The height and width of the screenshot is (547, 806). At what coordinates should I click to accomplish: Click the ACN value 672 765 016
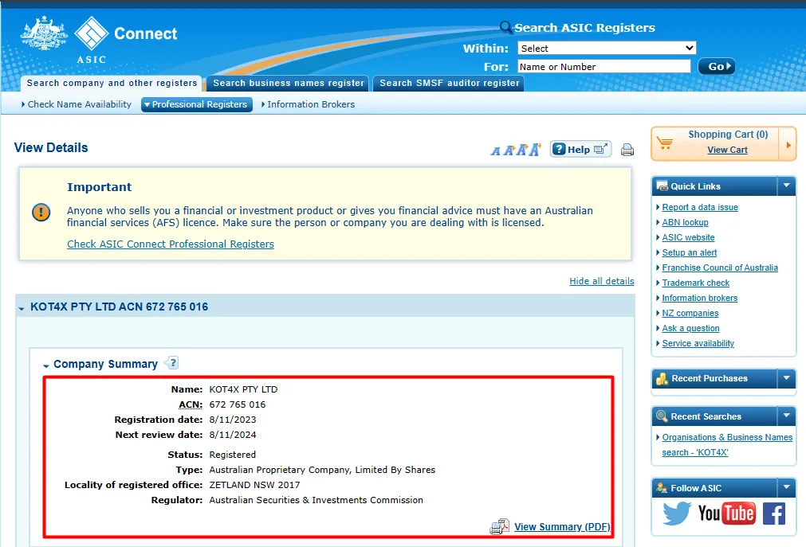[238, 404]
